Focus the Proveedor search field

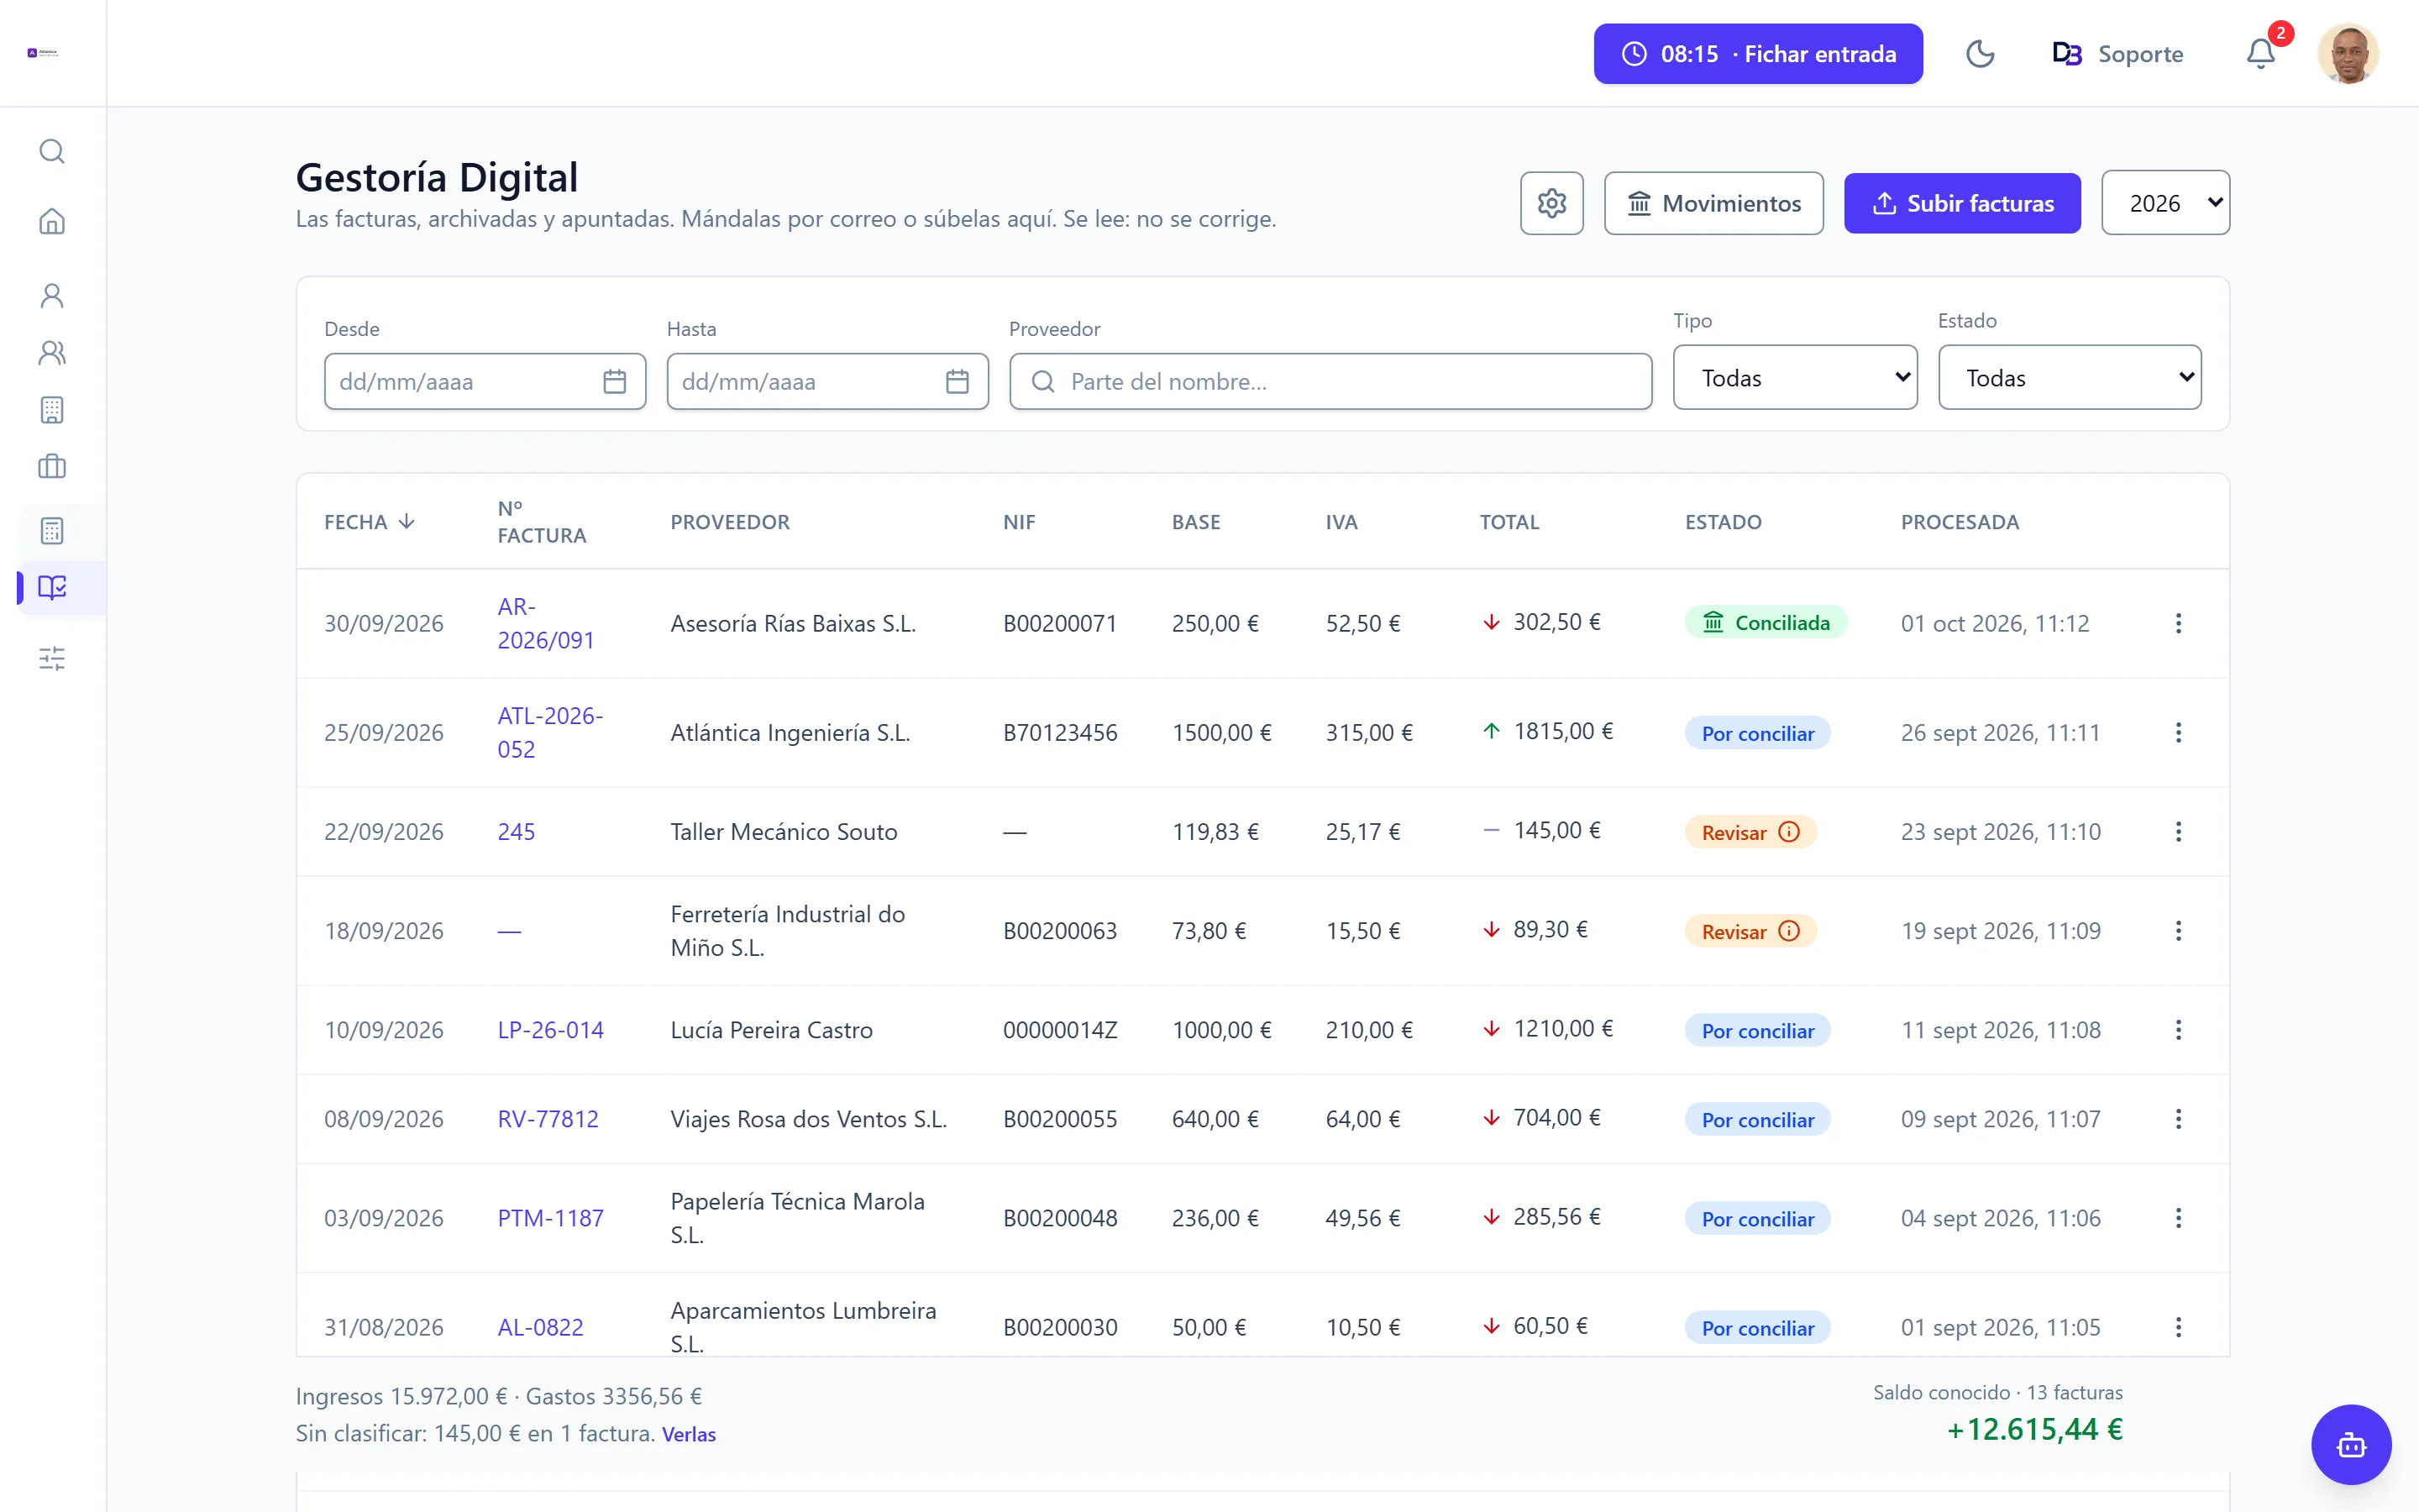point(1330,381)
